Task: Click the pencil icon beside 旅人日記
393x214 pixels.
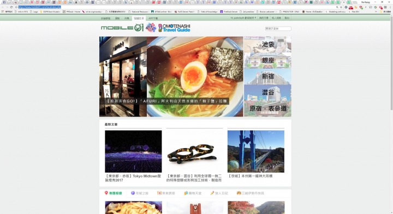Action: point(212,193)
